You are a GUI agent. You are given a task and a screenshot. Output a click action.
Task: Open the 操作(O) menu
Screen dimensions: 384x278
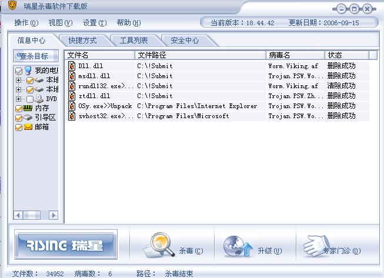pyautogui.click(x=26, y=23)
